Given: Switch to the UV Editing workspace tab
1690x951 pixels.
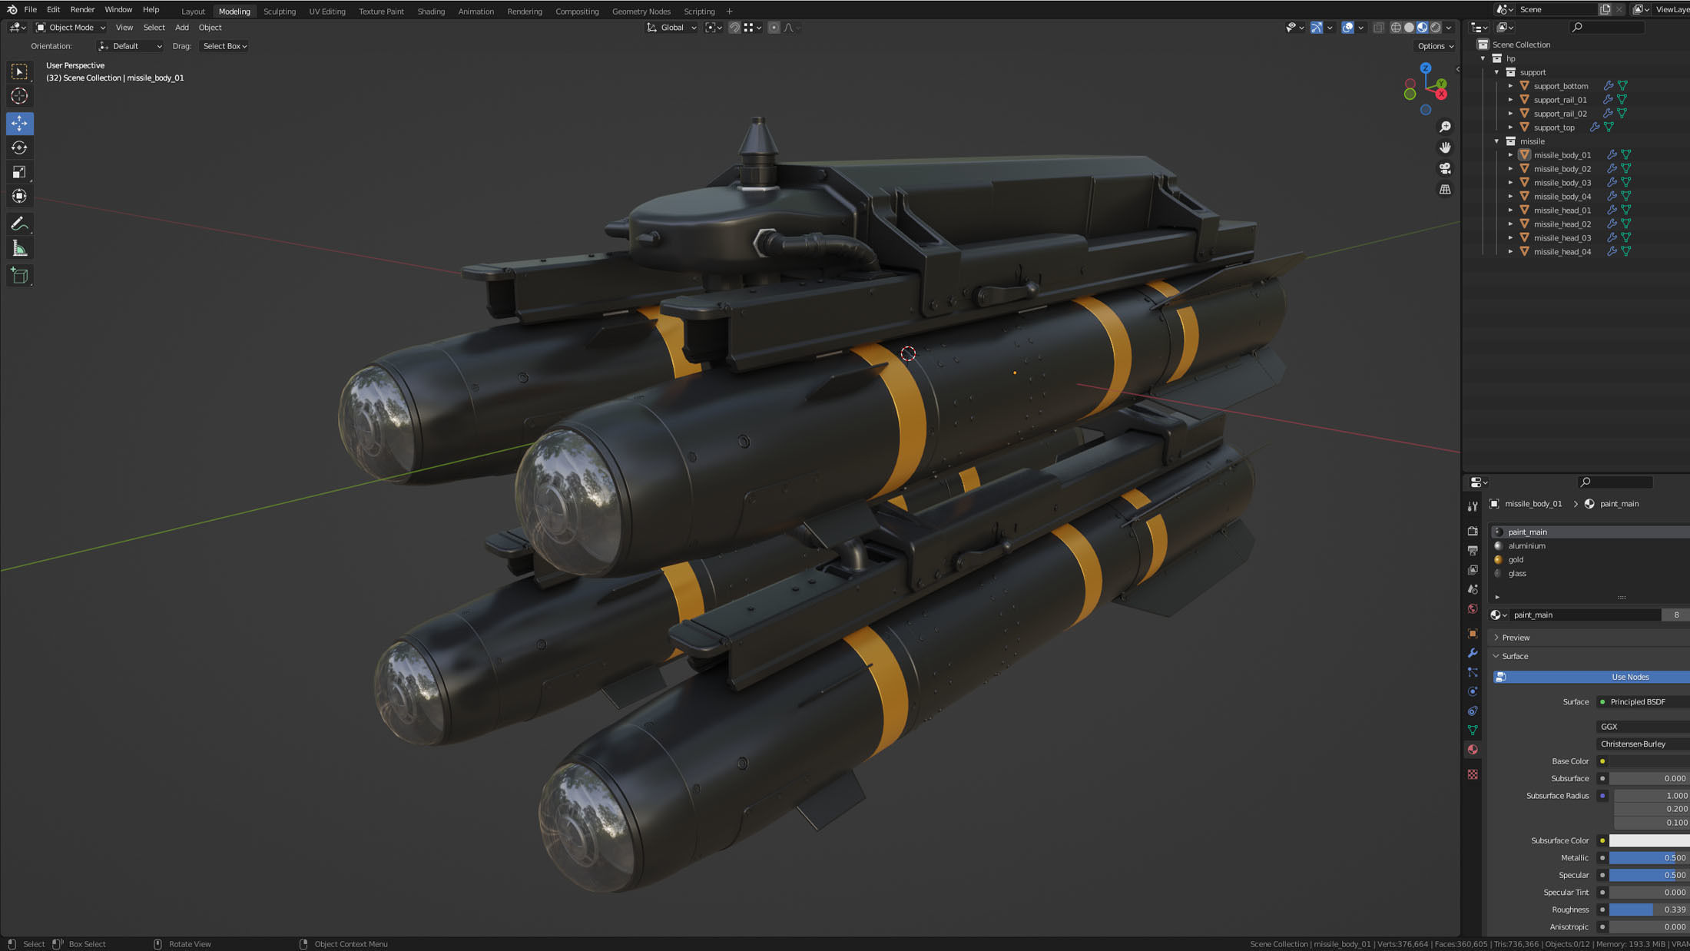Looking at the screenshot, I should pyautogui.click(x=327, y=12).
